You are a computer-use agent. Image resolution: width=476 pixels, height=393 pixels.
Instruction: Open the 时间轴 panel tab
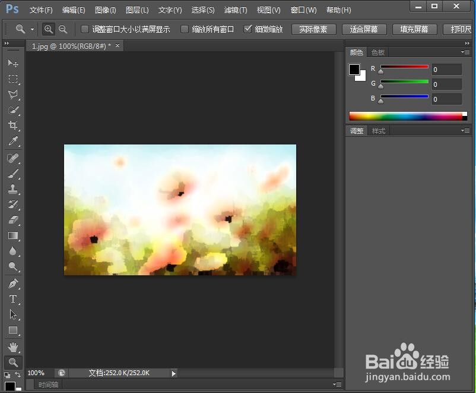[x=48, y=385]
